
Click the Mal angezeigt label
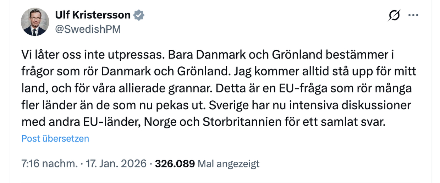click(x=229, y=163)
